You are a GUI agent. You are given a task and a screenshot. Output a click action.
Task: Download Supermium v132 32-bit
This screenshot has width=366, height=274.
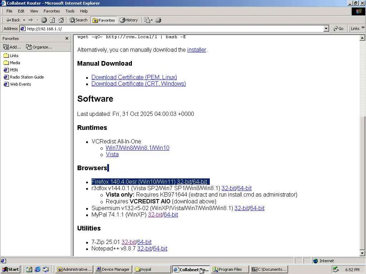click(x=242, y=208)
